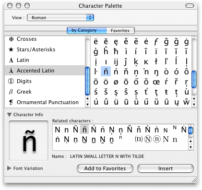Pick Ň with caron in related characters
This screenshot has width=202, height=190.
pos(130,129)
